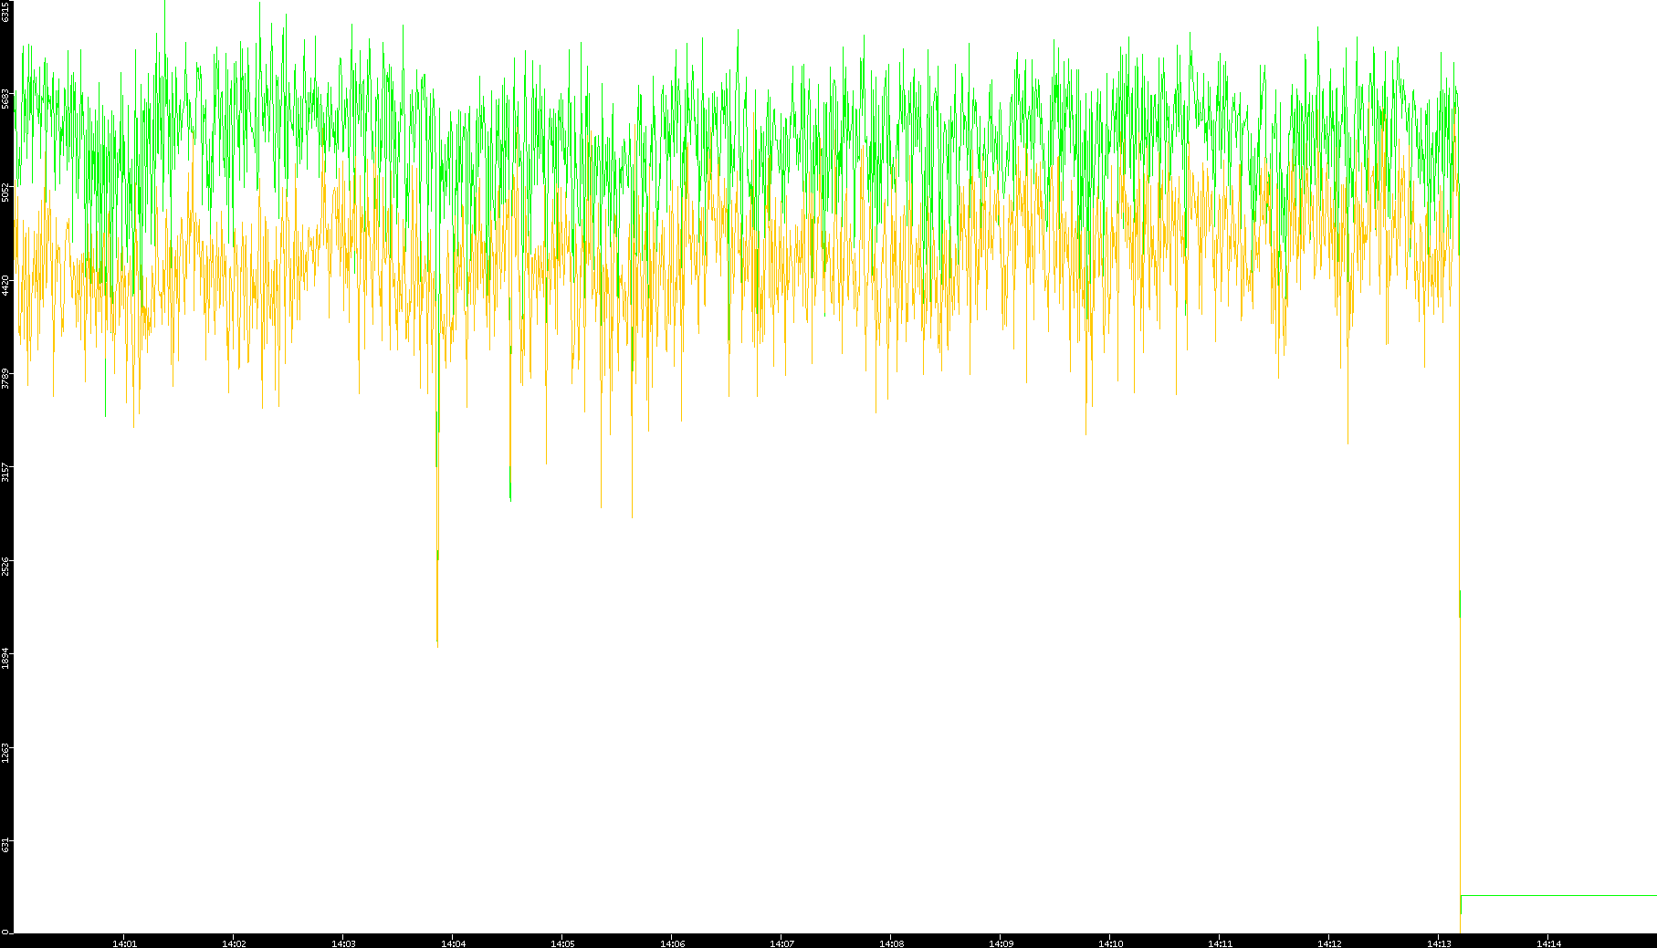Click the 14:01 time axis label

pyautogui.click(x=124, y=943)
